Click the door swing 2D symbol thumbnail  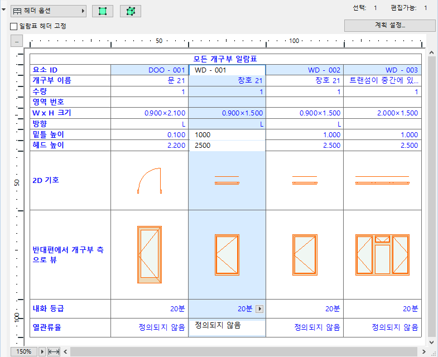point(150,181)
